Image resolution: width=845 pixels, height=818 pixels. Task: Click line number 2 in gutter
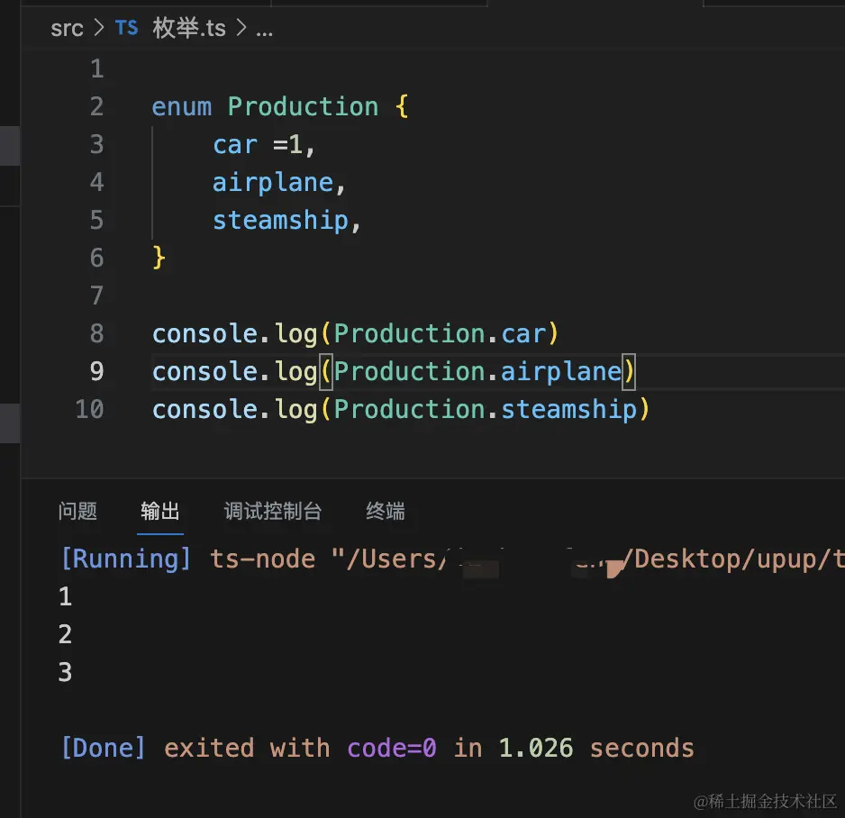(x=97, y=106)
